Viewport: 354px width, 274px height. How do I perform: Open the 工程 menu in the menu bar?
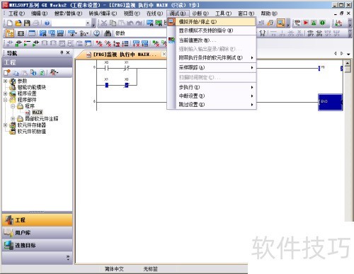pyautogui.click(x=16, y=13)
